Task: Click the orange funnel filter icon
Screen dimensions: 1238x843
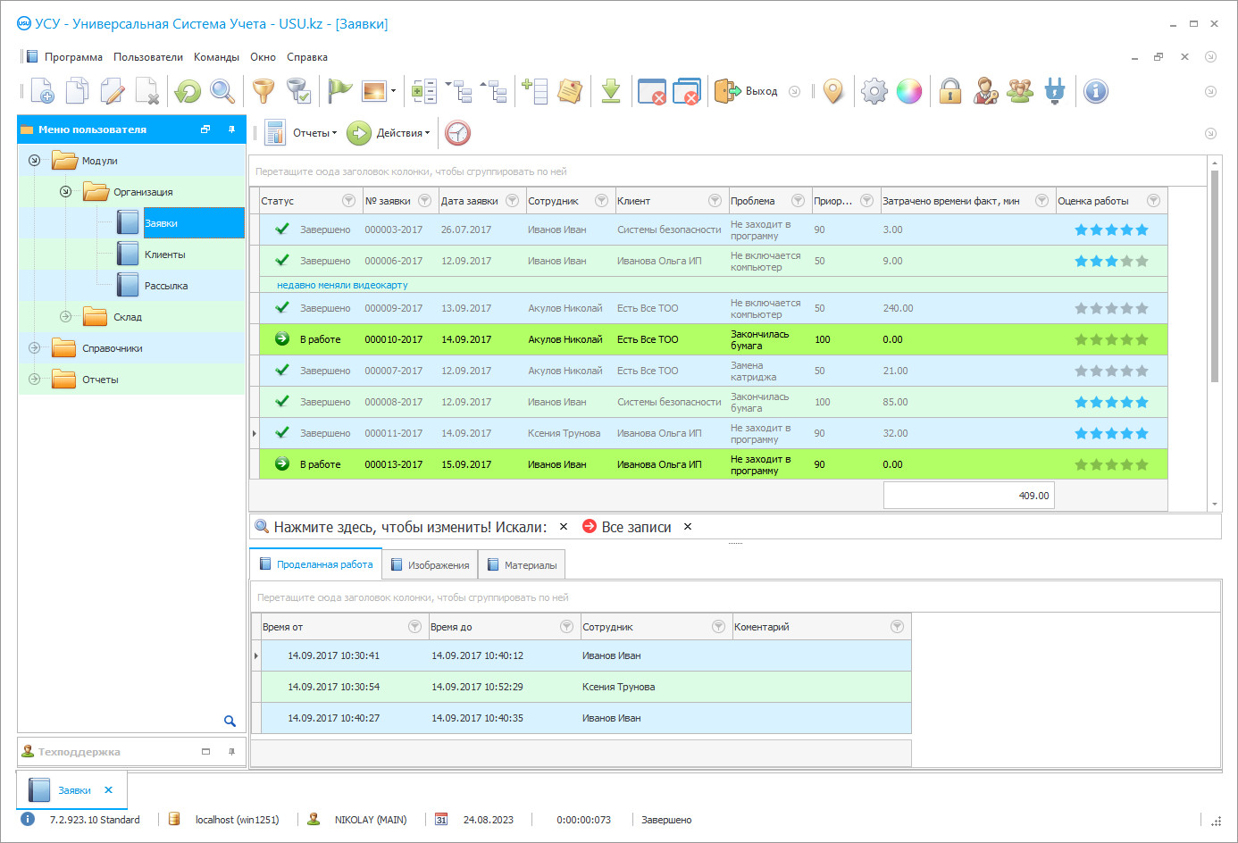Action: pos(263,91)
